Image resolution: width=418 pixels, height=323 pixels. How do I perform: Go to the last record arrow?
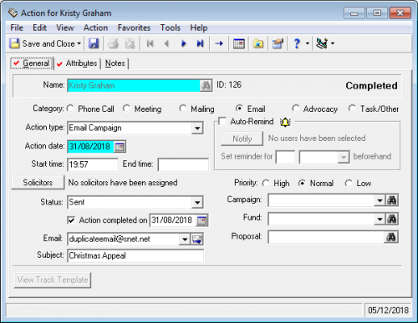point(200,43)
